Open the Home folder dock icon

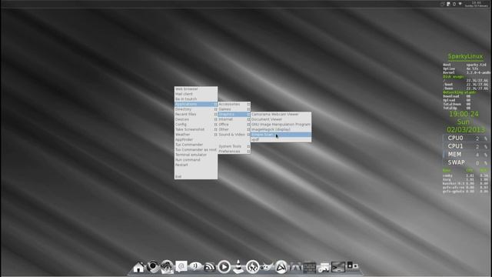point(138,267)
